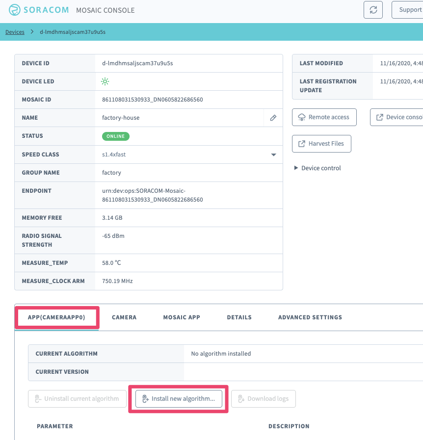423x440 pixels.
Task: Click Install new algorithm button
Action: 179,399
